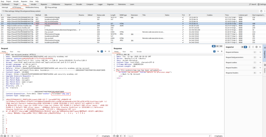Collapse all Inspector sections icon
The width and height of the screenshot is (266, 137).
tap(253, 47)
